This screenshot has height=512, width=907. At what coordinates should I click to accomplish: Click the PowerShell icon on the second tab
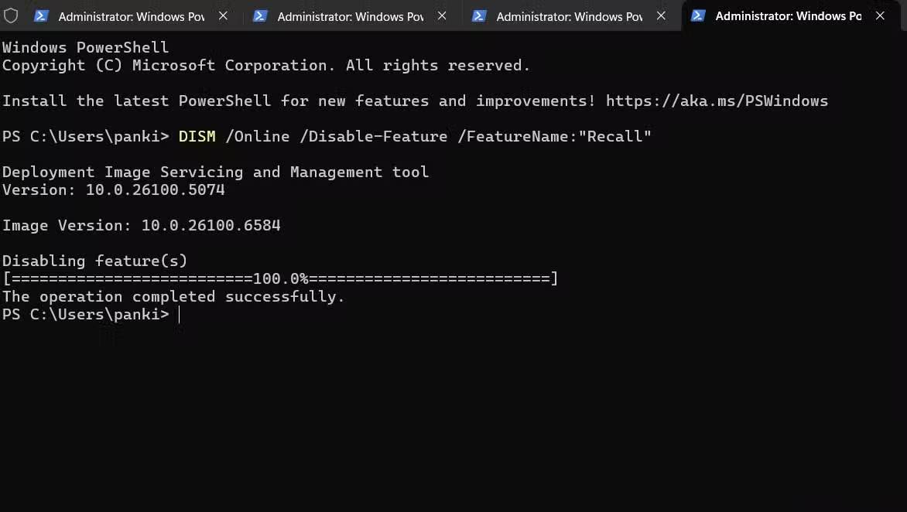[260, 15]
